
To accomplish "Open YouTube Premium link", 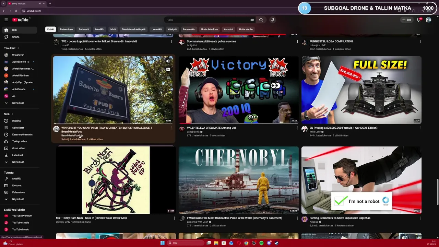I will coord(20,216).
